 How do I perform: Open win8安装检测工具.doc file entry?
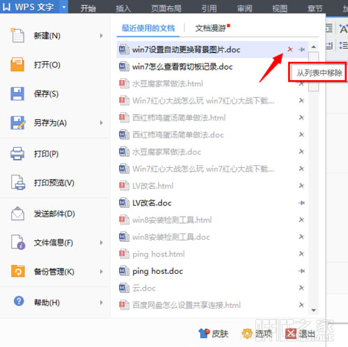click(212, 237)
